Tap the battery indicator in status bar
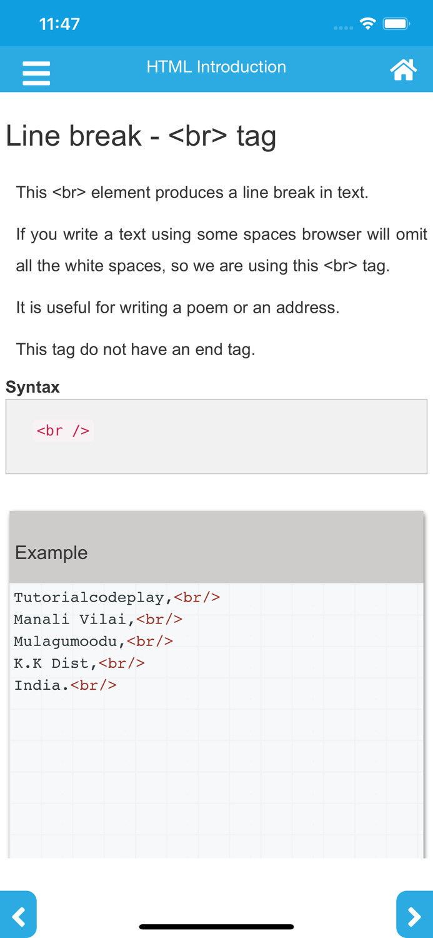433x938 pixels. click(396, 23)
